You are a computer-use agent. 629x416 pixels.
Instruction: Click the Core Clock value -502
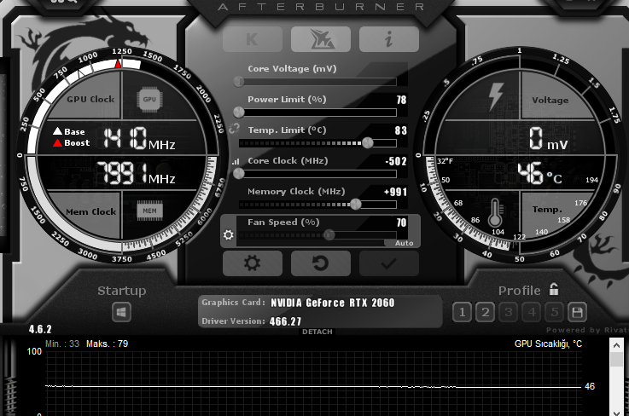coord(396,161)
